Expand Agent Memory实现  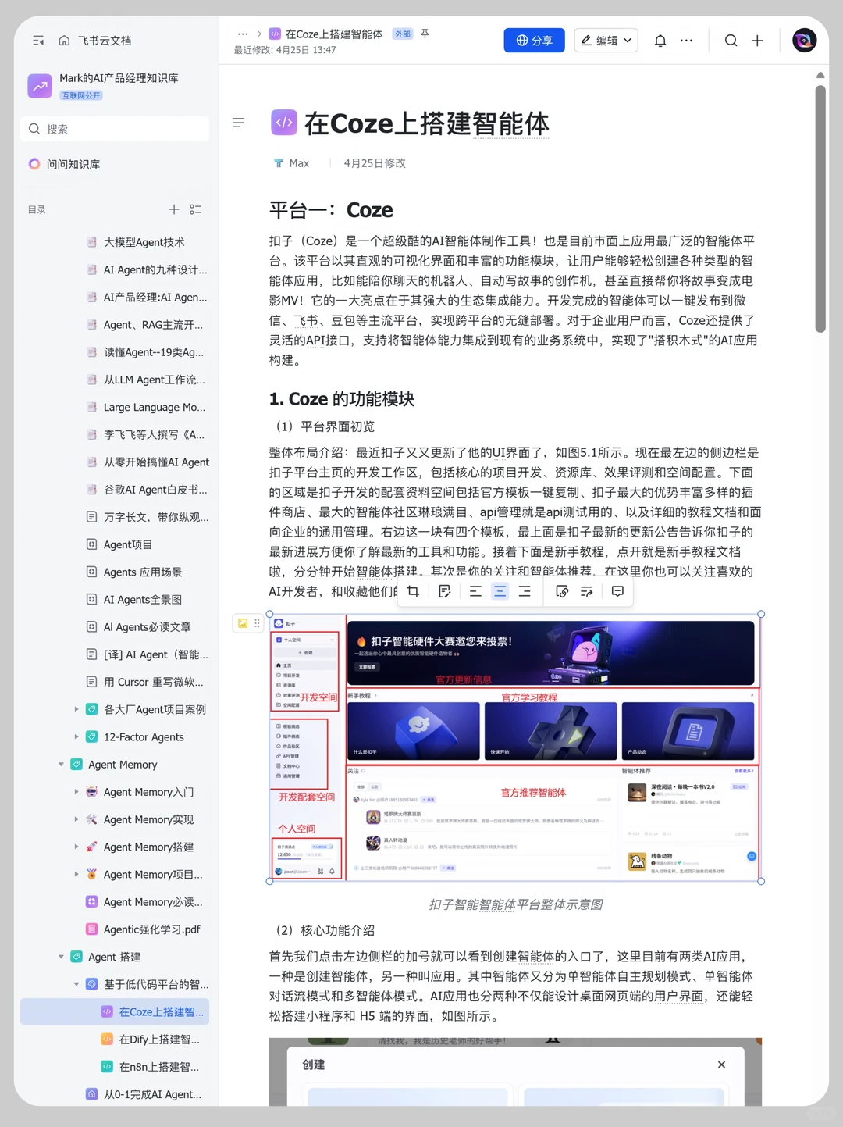pos(76,819)
